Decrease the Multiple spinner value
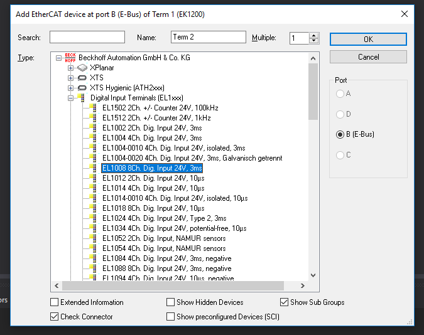 coord(313,41)
